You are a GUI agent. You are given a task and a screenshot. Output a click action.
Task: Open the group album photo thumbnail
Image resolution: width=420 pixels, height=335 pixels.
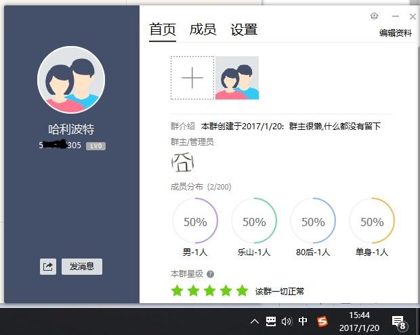(237, 78)
